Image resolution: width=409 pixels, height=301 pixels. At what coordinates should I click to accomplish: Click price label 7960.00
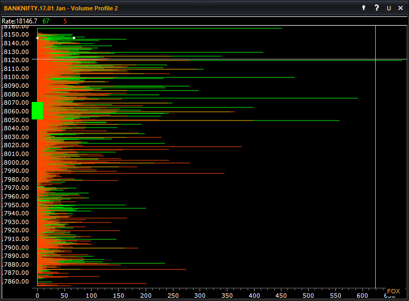(x=16, y=196)
